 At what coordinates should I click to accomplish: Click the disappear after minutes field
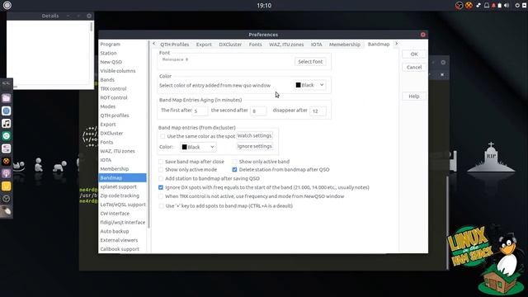pos(318,111)
